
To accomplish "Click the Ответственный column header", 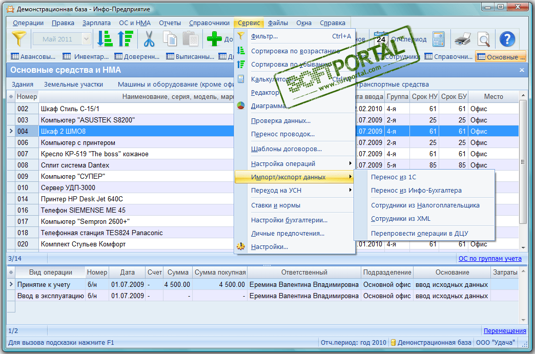I will 304,273.
